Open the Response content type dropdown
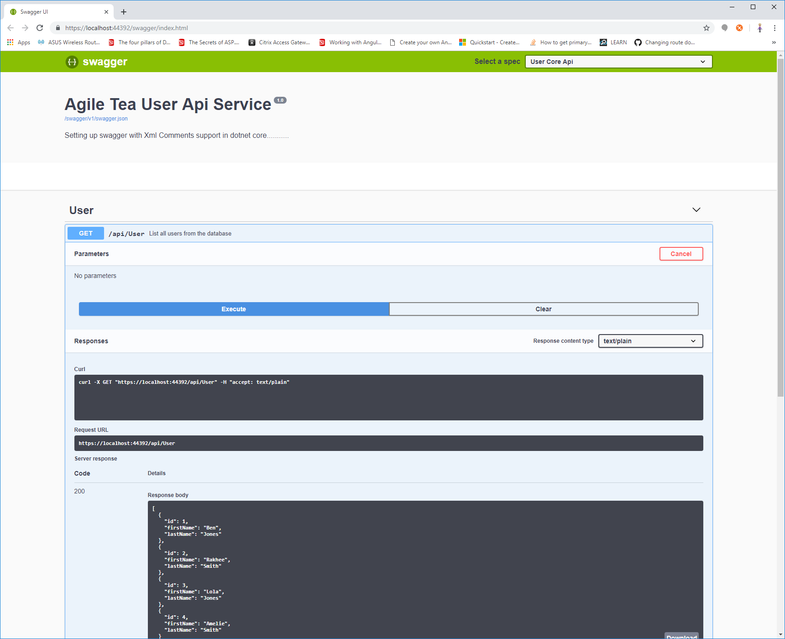785x639 pixels. (650, 341)
